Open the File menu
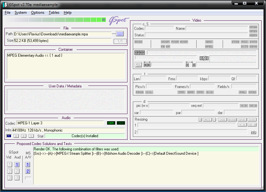The width and height of the screenshot is (266, 192). point(8,13)
